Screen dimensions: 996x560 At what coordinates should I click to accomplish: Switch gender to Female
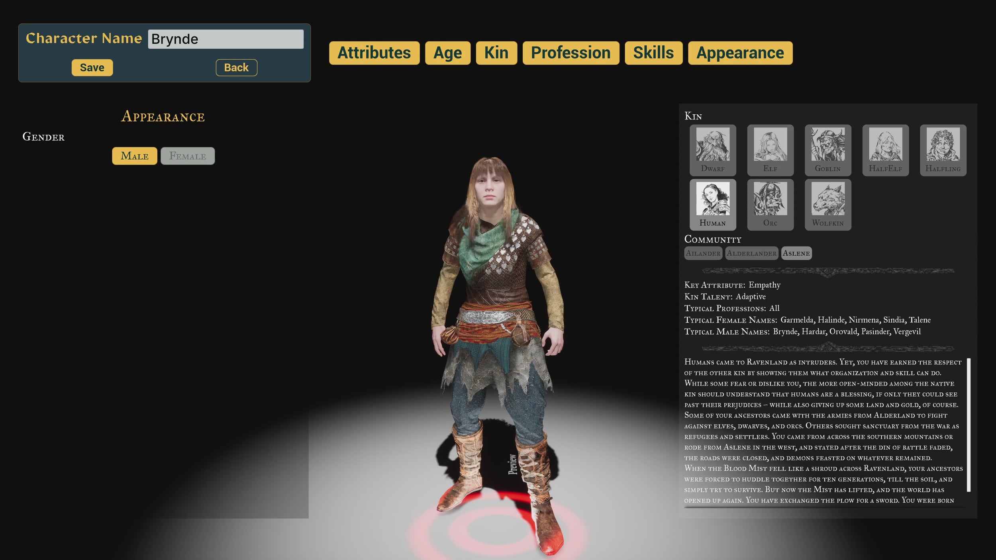click(188, 156)
